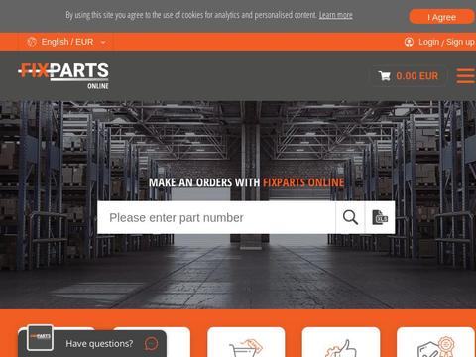Expand the English / EUR language selector
The image size is (476, 357).
click(66, 42)
